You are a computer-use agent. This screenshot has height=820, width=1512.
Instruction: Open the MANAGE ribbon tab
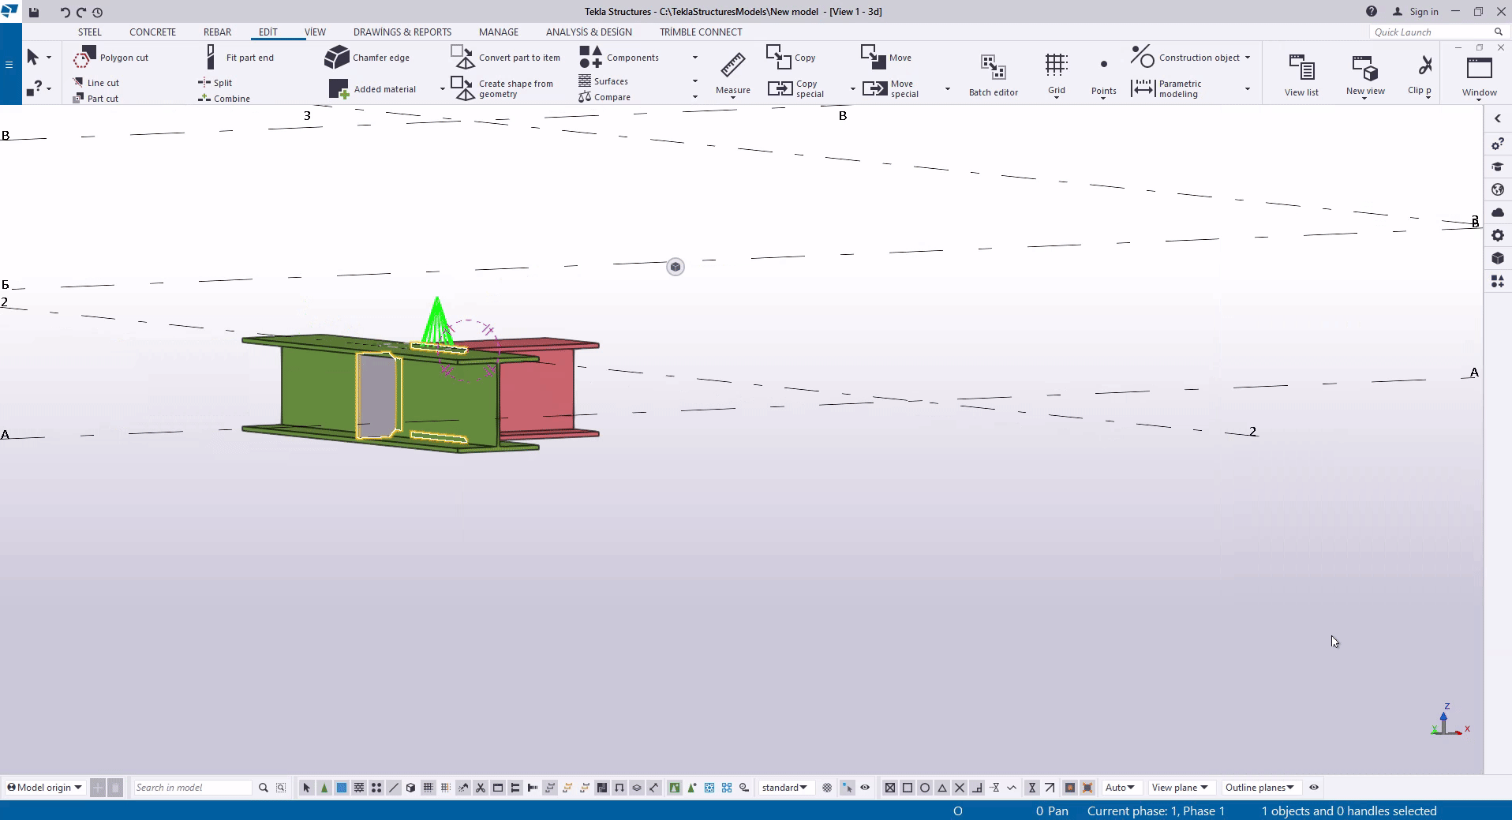(499, 32)
